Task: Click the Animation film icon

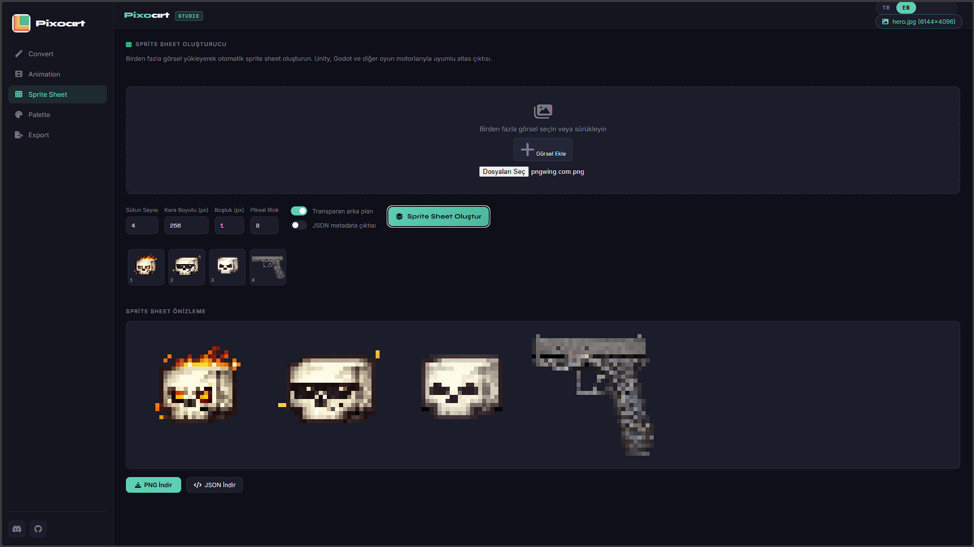Action: 19,74
